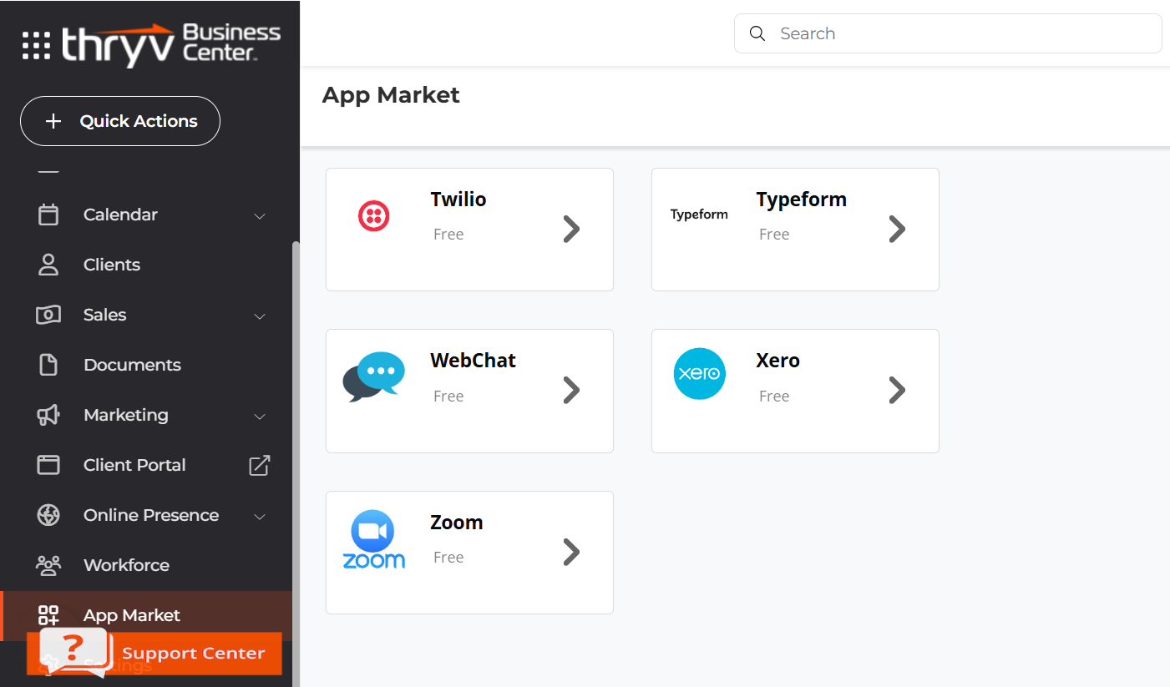Open Twilio details via its arrow

(571, 229)
